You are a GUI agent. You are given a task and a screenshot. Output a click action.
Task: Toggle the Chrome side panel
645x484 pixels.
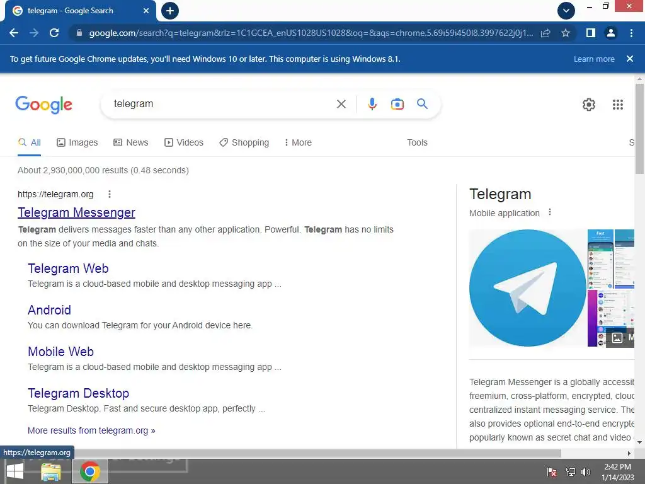[591, 33]
